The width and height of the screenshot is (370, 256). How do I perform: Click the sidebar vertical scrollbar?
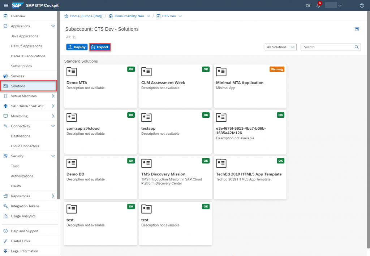tap(59, 105)
